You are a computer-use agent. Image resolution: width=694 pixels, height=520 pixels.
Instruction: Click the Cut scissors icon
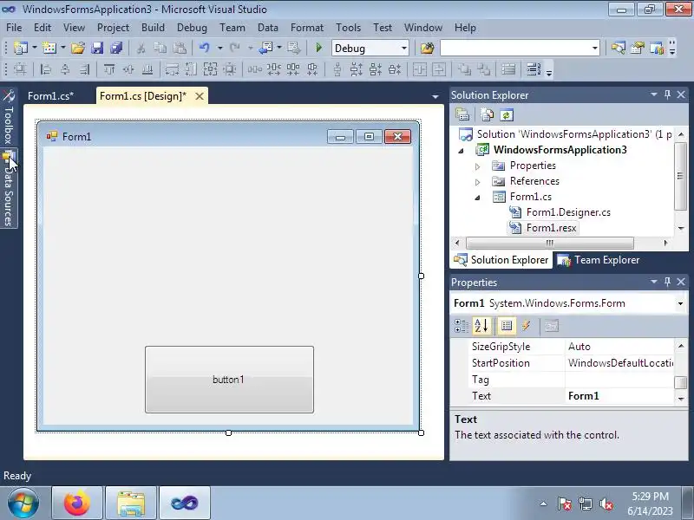[x=141, y=48]
